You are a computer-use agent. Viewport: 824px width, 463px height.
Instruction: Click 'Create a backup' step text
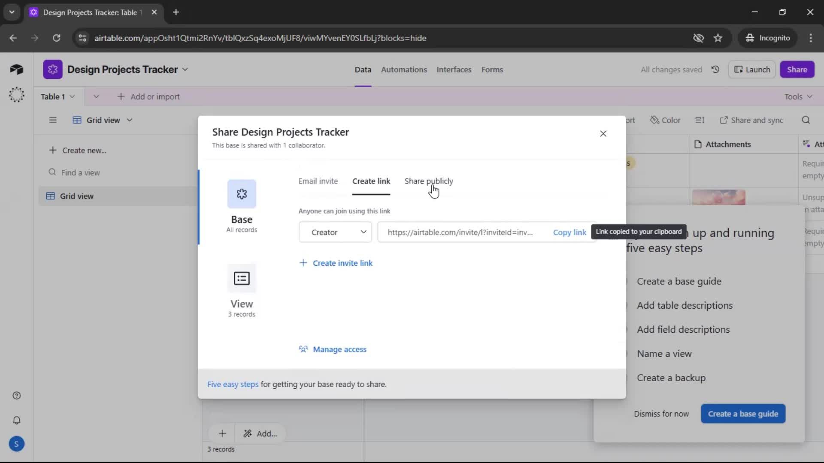coord(671,378)
